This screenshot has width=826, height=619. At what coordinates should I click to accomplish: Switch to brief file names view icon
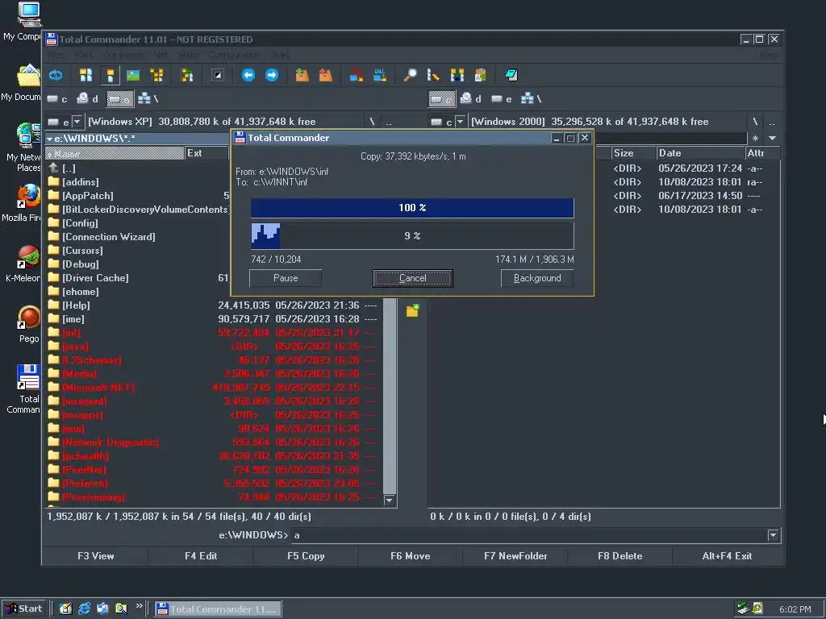point(86,75)
